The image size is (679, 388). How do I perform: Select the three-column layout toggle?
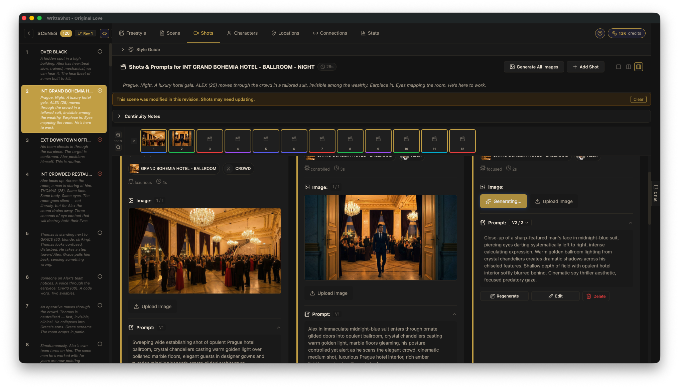pos(639,67)
